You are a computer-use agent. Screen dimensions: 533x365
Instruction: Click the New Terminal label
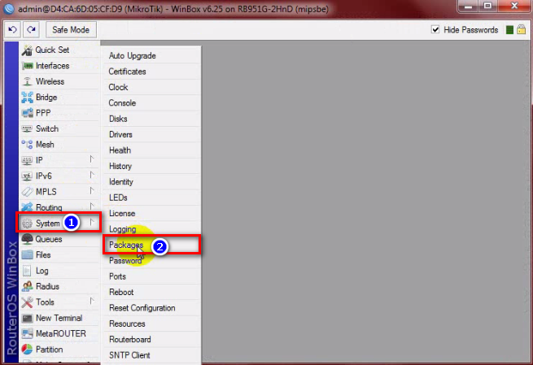pos(59,318)
